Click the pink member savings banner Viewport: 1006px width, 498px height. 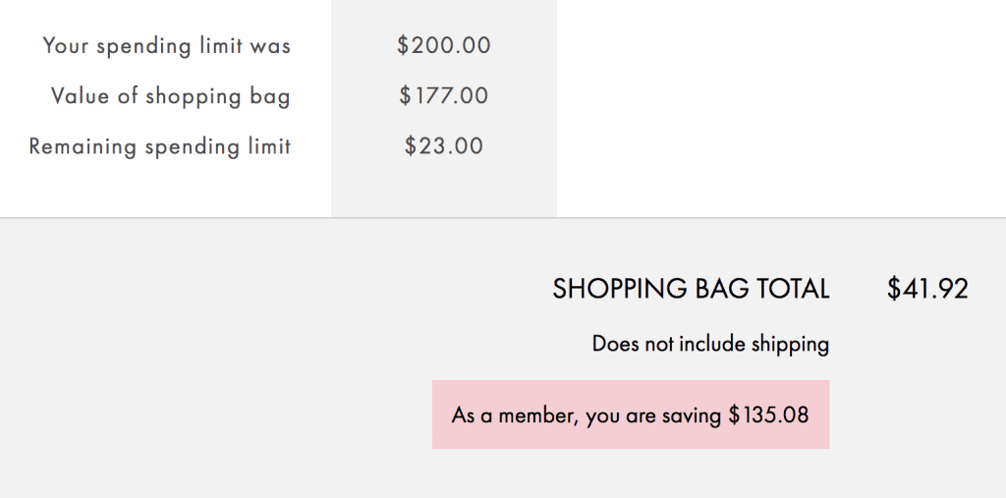click(631, 415)
